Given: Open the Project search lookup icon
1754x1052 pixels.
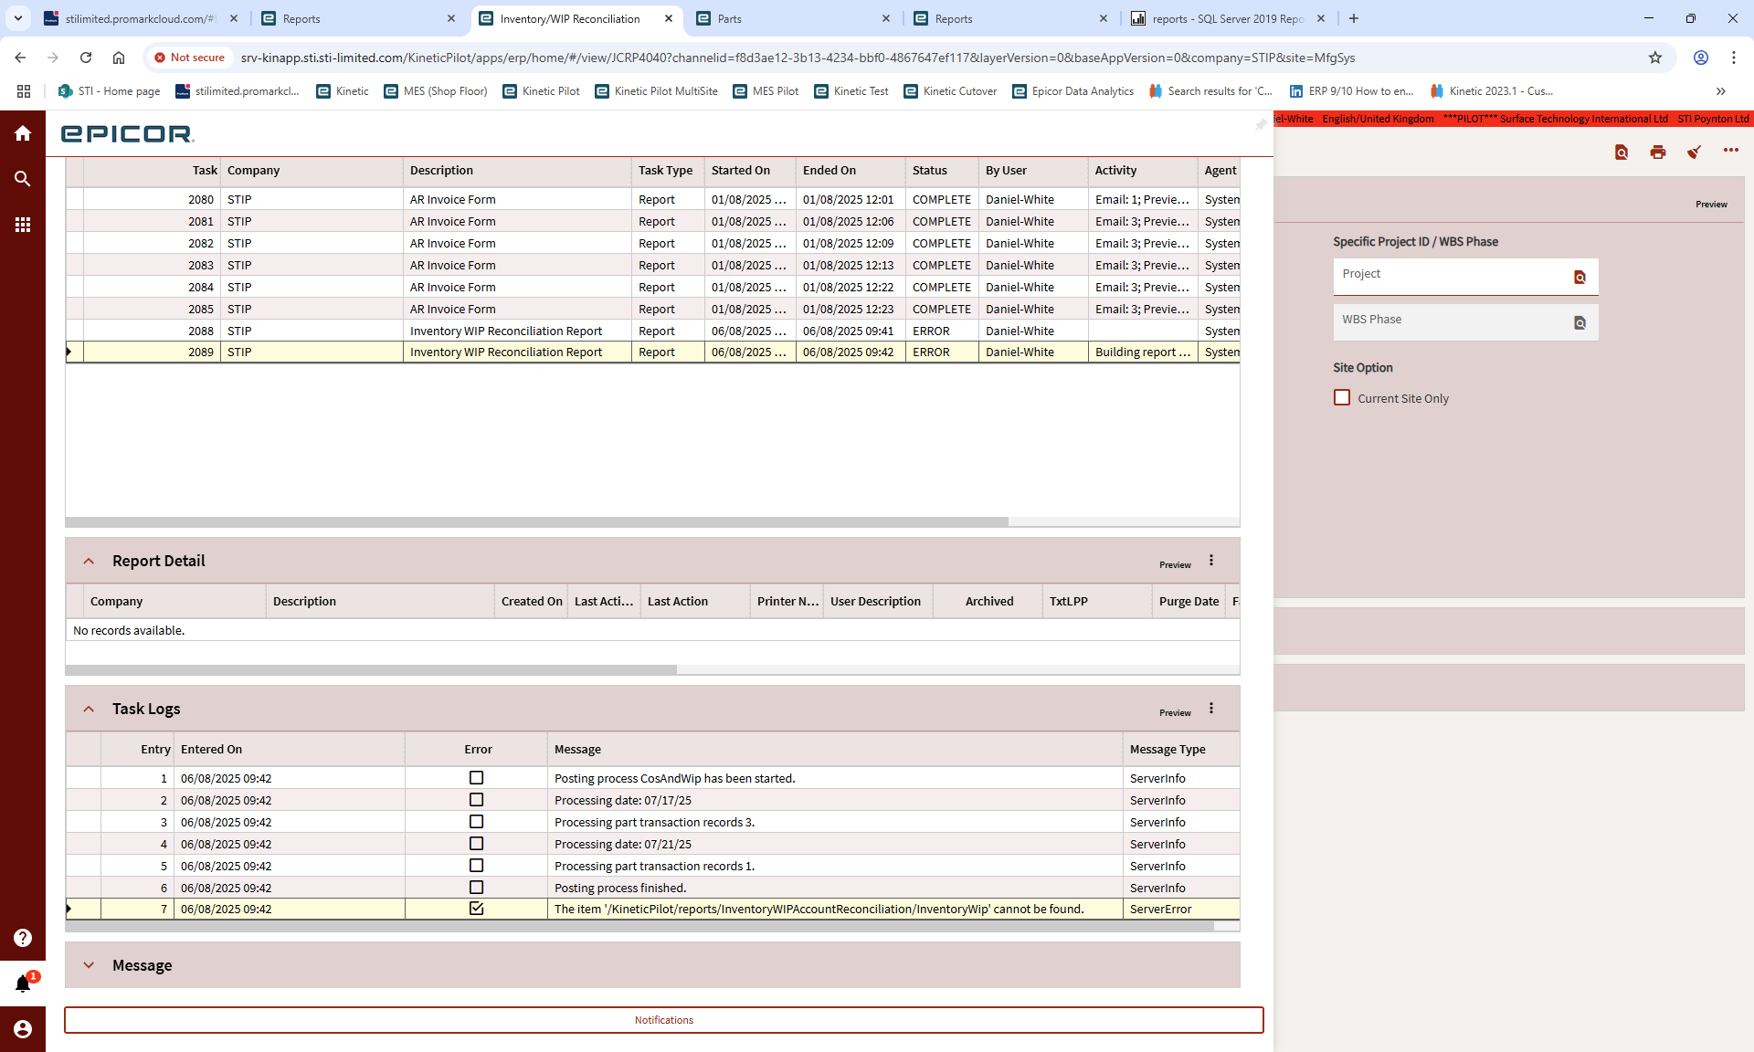Looking at the screenshot, I should 1580,277.
